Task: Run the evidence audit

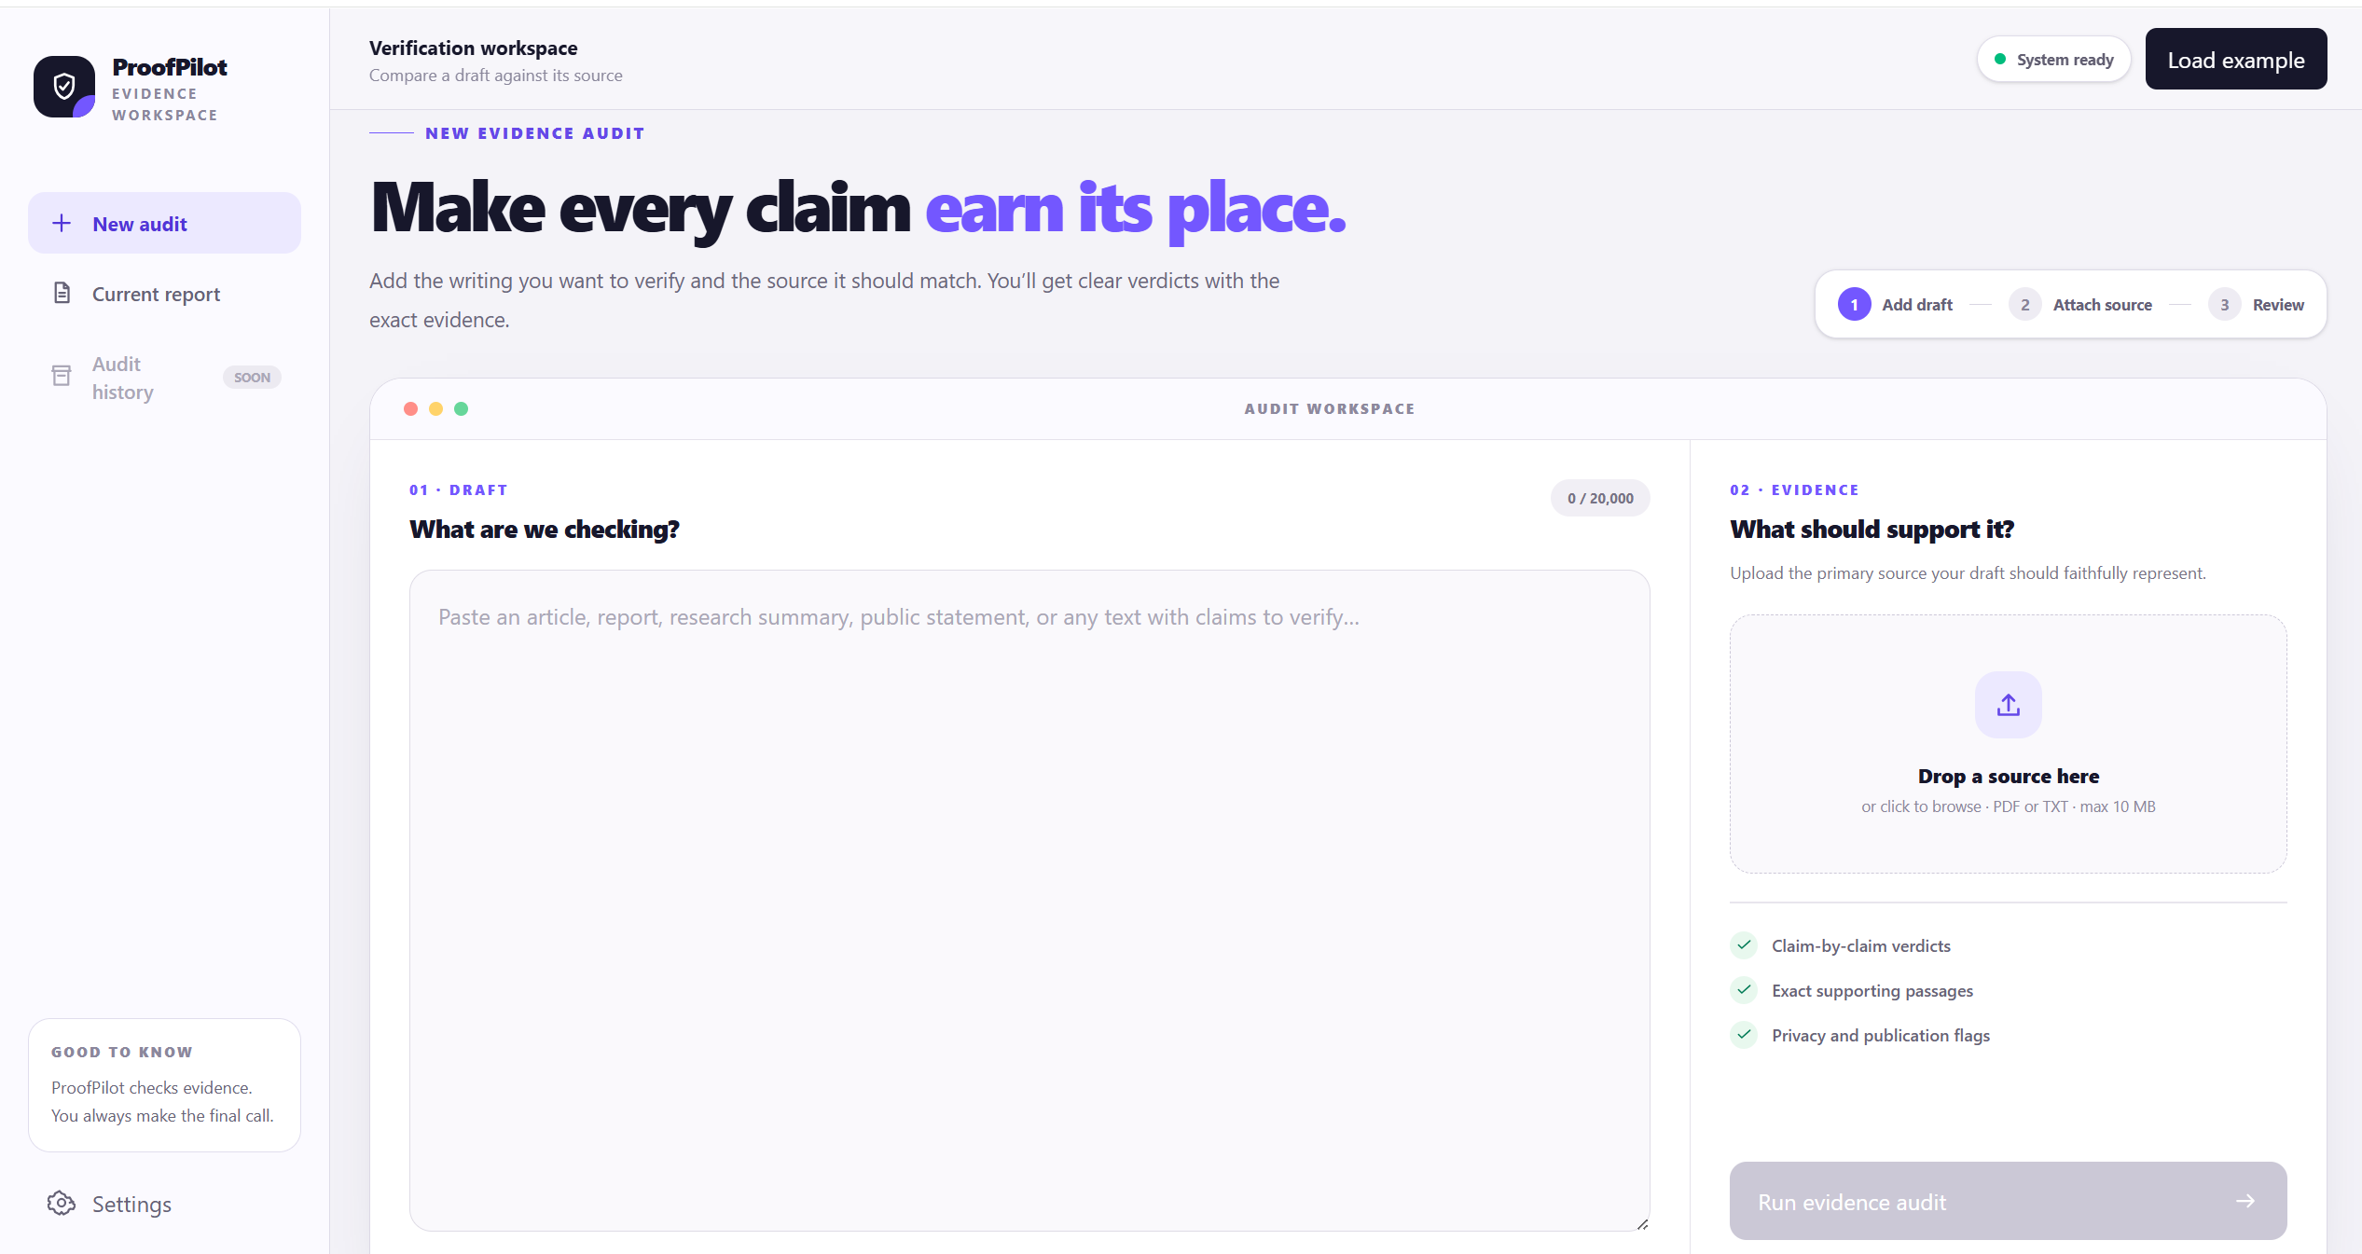Action: tap(2009, 1201)
